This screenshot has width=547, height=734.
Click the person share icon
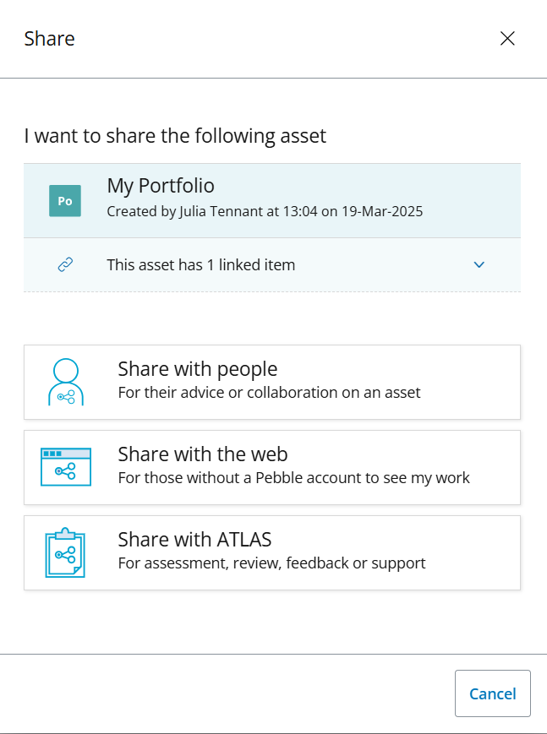point(66,382)
